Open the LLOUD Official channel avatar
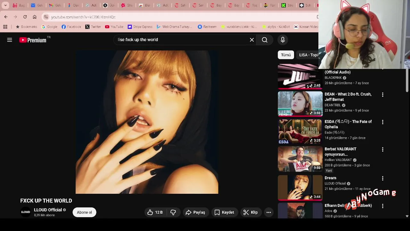410x231 pixels. click(x=26, y=212)
